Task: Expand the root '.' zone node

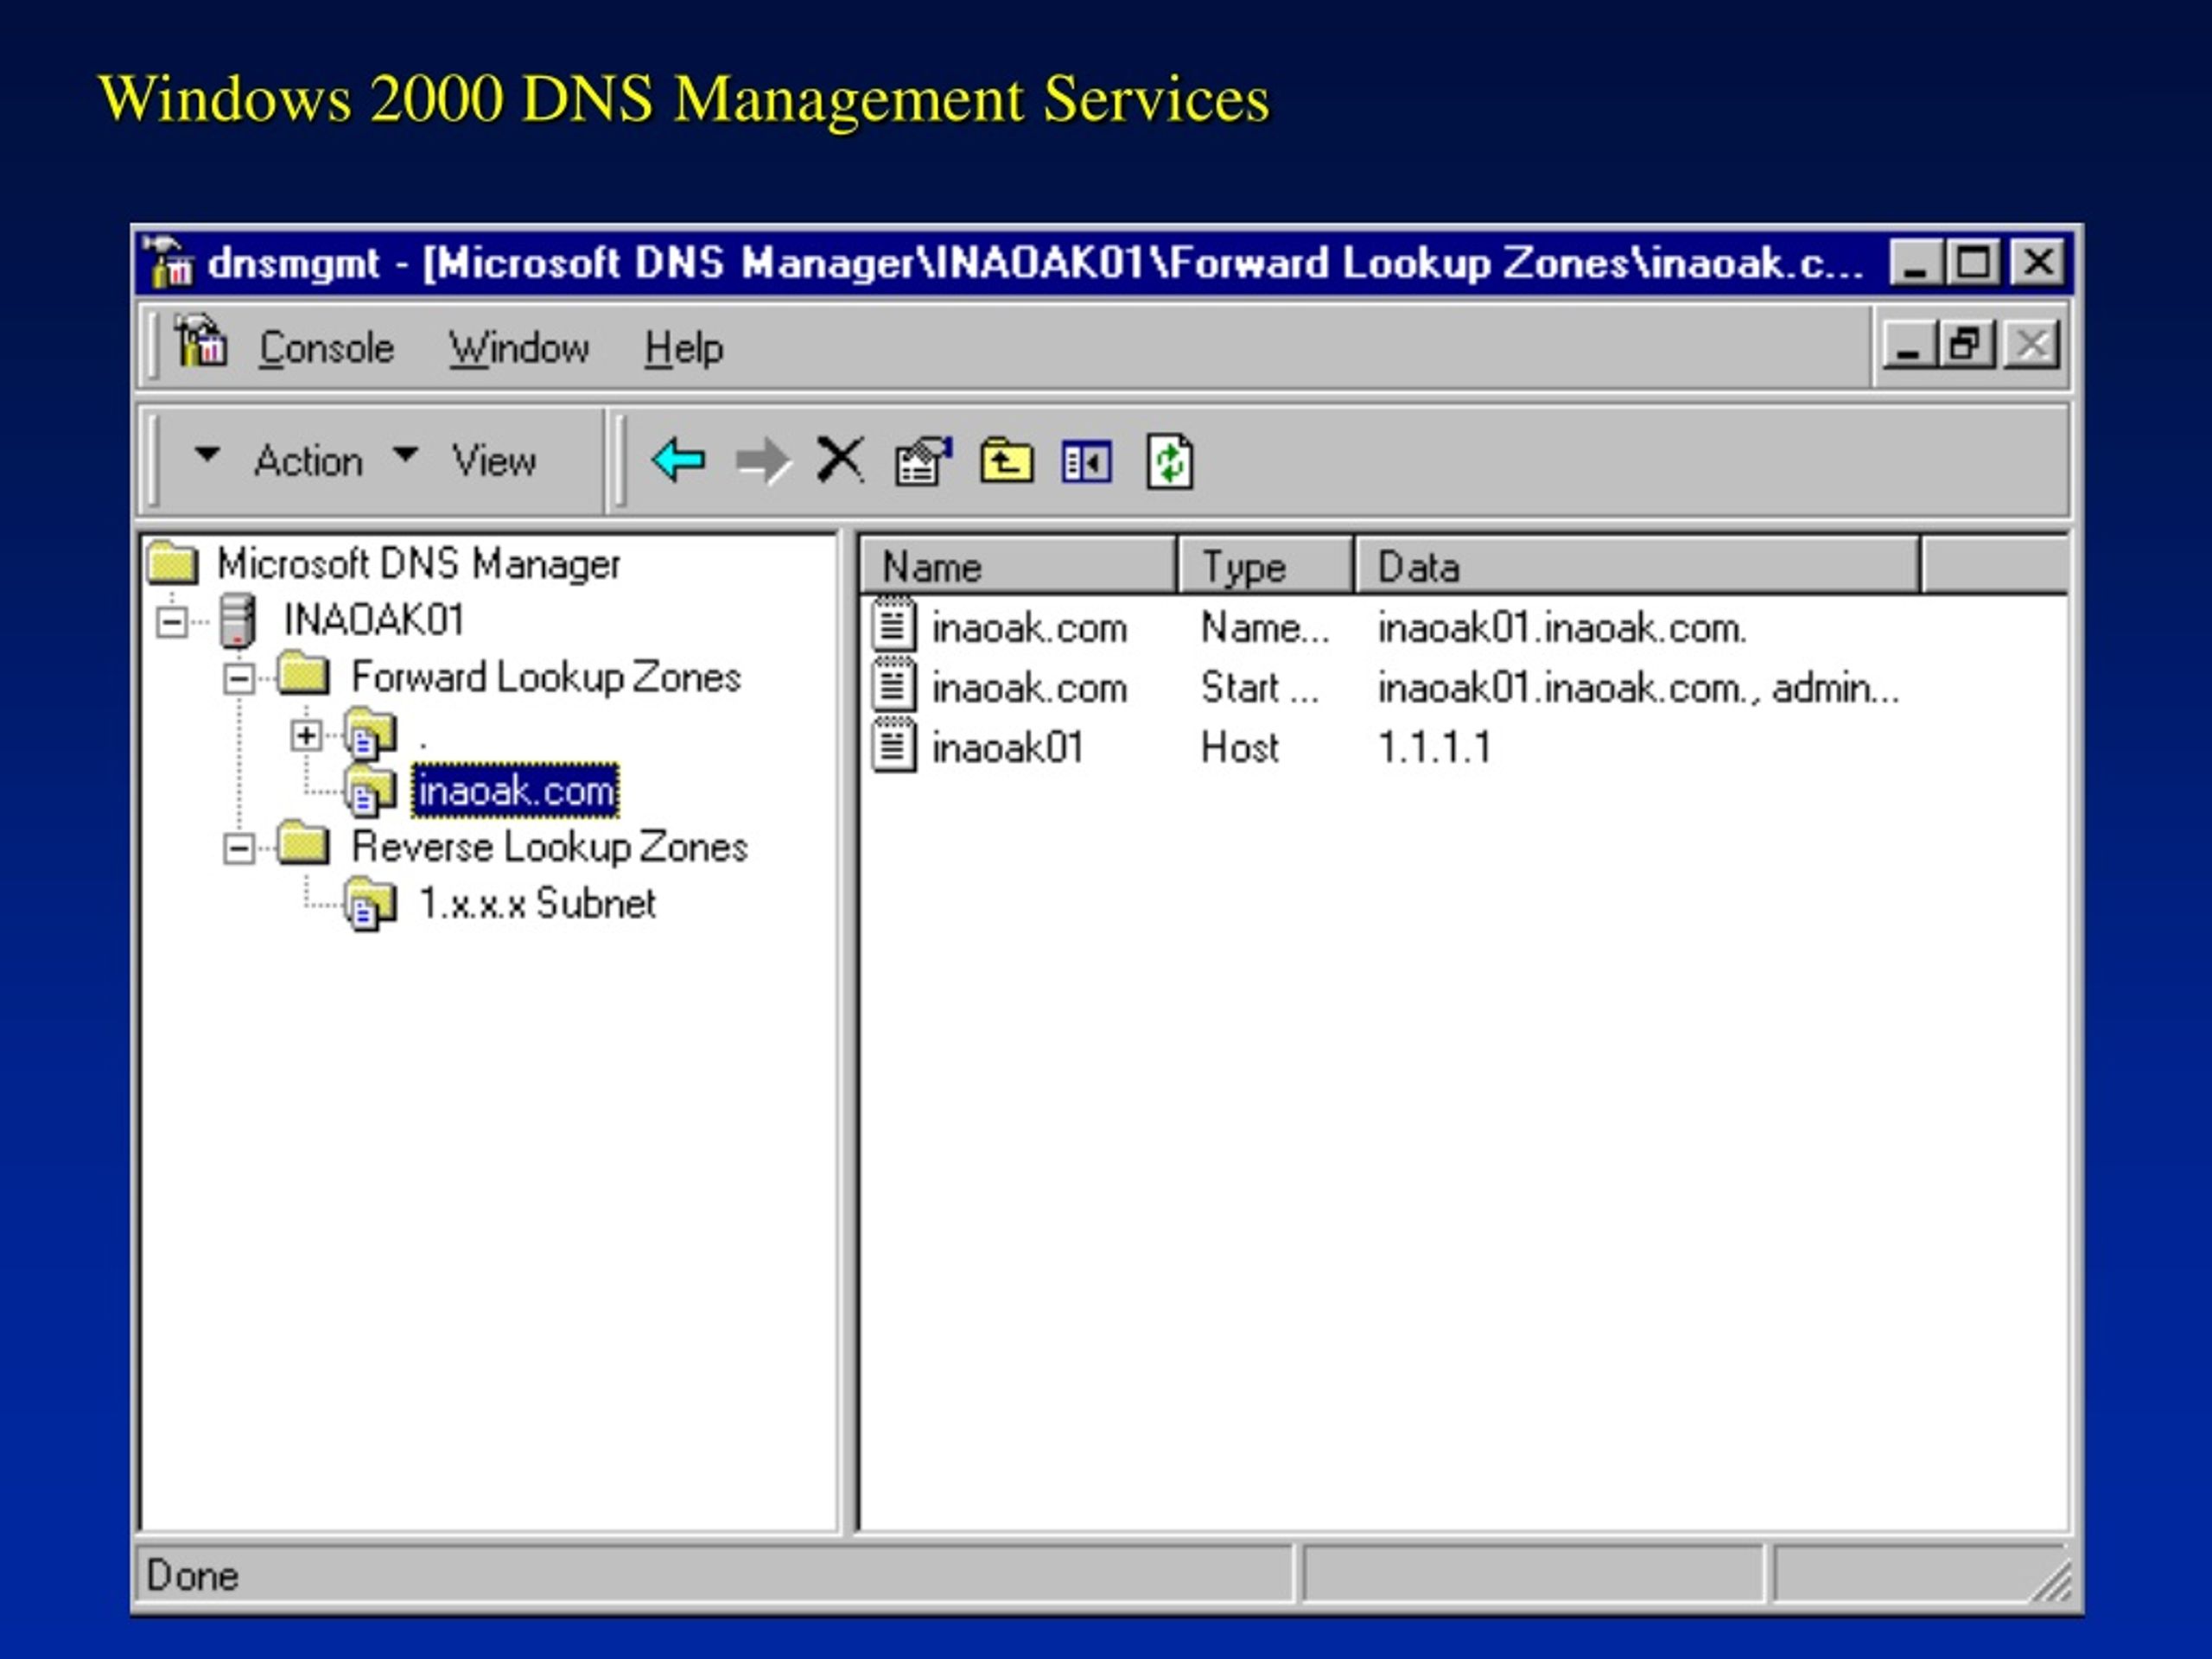Action: click(x=306, y=736)
